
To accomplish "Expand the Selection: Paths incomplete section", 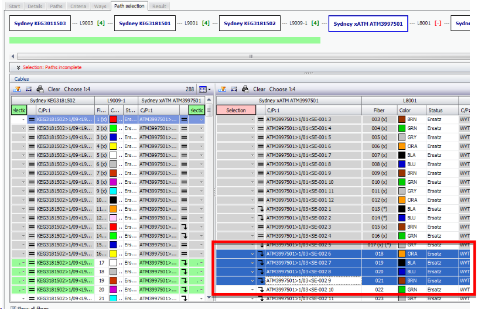I will (18, 67).
